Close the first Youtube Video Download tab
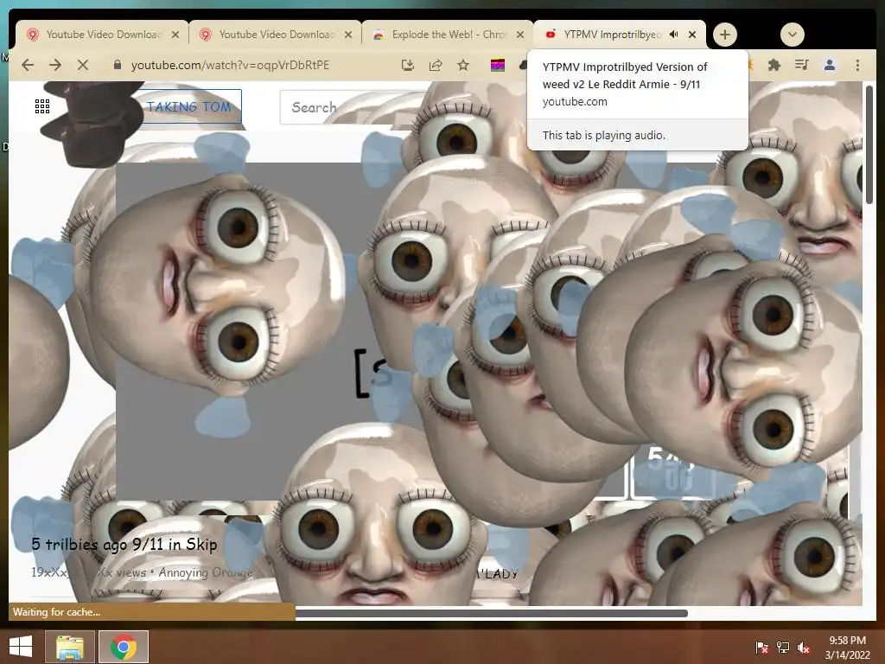885x664 pixels. 175,35
